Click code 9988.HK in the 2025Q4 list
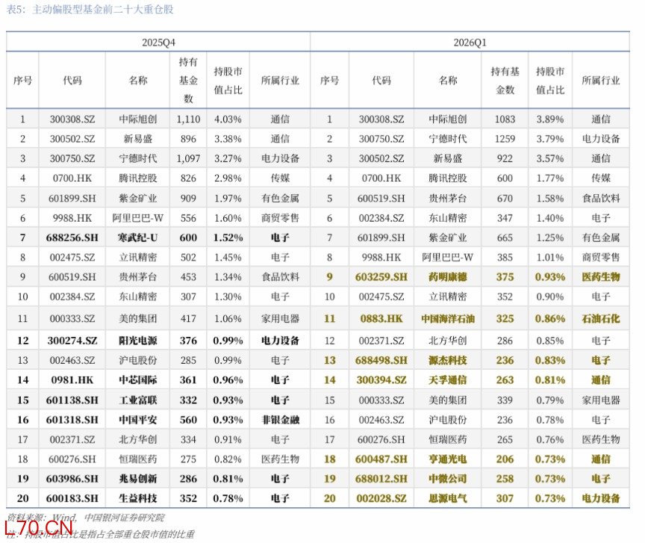Image resolution: width=645 pixels, height=543 pixels. coord(72,218)
